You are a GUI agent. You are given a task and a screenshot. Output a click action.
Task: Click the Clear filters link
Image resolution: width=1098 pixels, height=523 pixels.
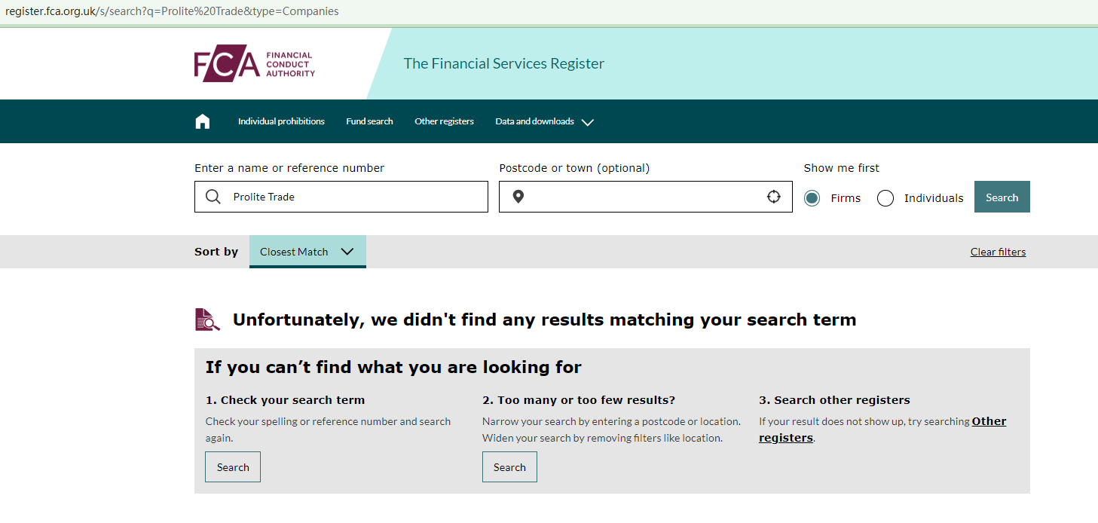point(998,252)
